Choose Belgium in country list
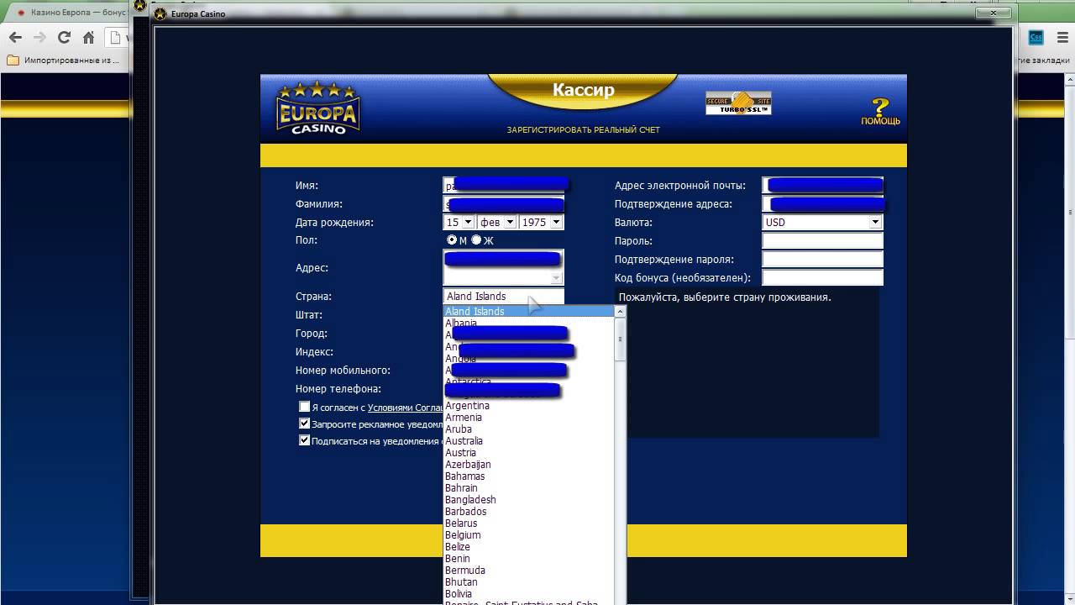 coord(530,535)
